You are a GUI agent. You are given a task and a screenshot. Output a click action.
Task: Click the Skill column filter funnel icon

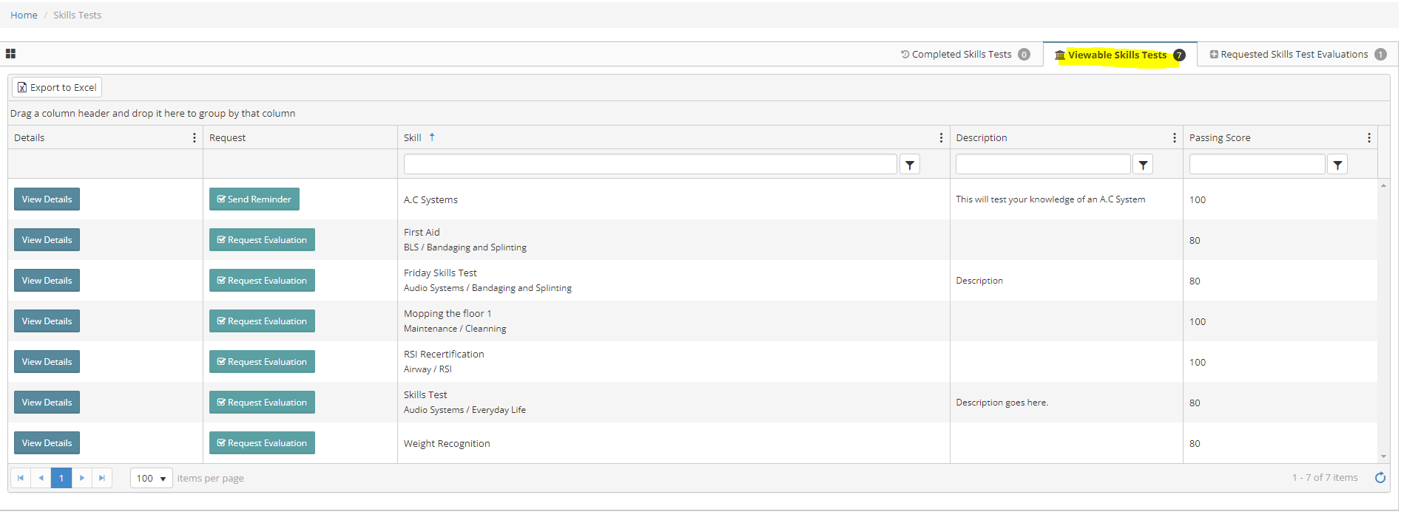[910, 165]
